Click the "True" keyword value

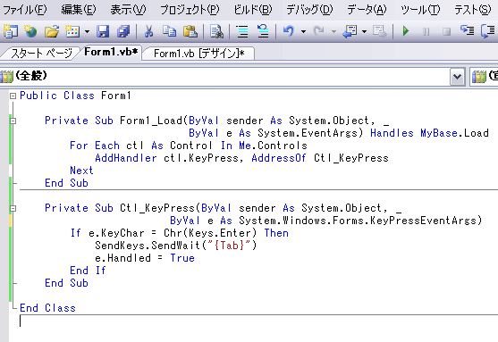(182, 258)
